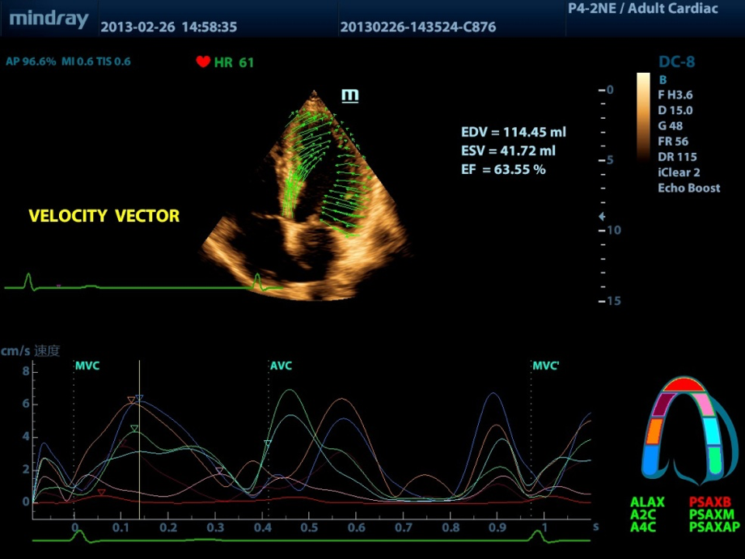The image size is (745, 559).
Task: Select the cyan peak triangle near AVC line
Action: pos(268,443)
